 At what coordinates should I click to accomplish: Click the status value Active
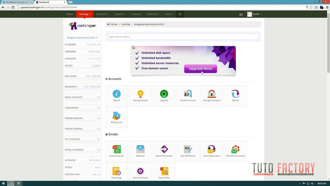coord(97,167)
